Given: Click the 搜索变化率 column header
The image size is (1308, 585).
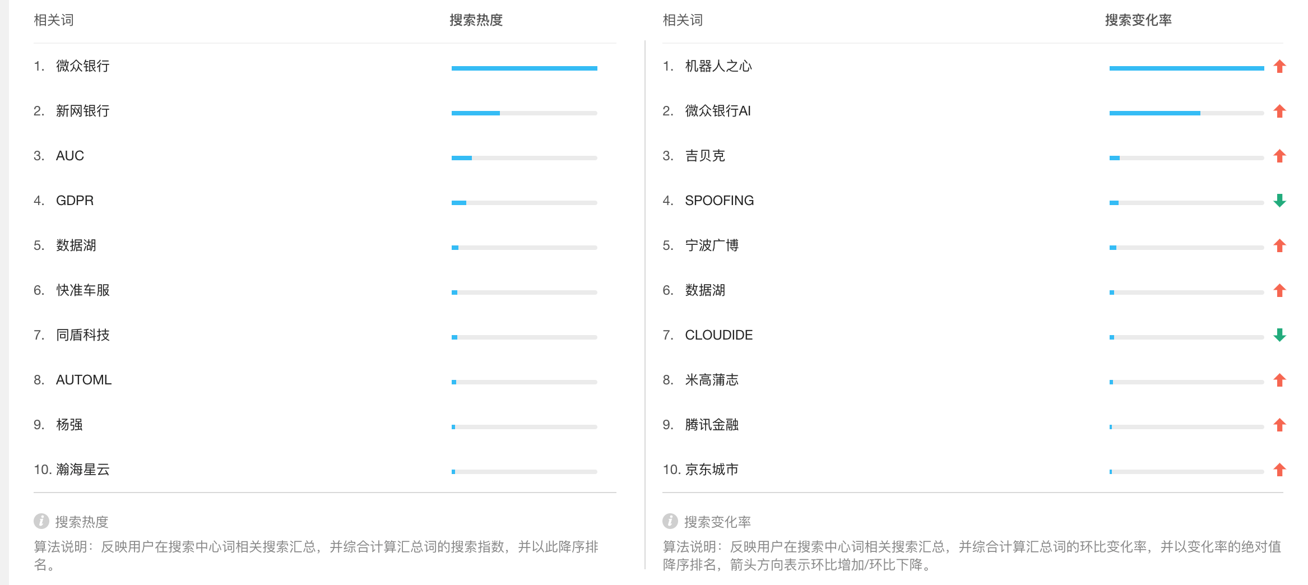Looking at the screenshot, I should [1138, 20].
